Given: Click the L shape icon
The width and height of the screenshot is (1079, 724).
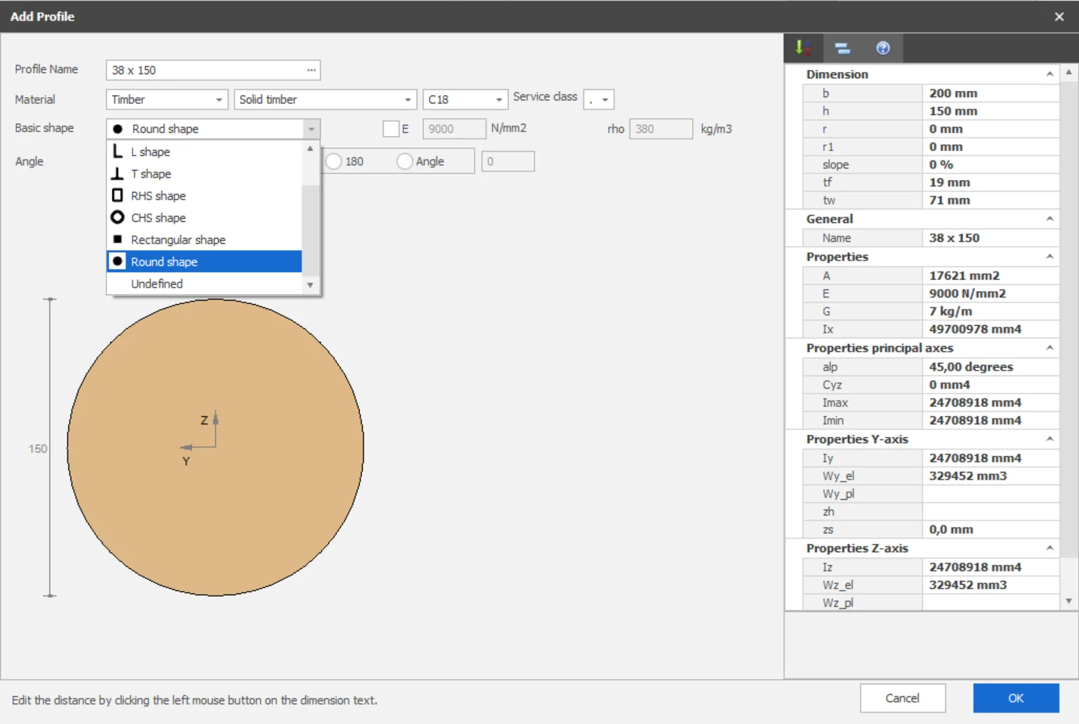Looking at the screenshot, I should coord(117,151).
